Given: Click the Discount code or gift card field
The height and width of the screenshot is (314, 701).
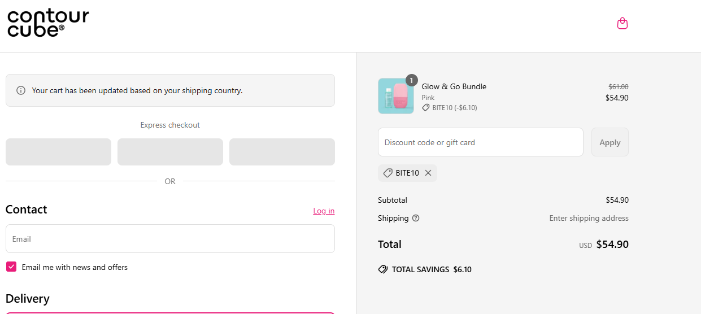Looking at the screenshot, I should click(480, 142).
